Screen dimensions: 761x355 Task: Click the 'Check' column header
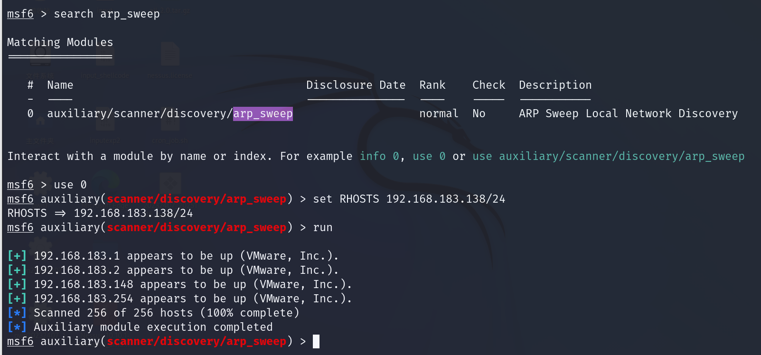point(489,85)
